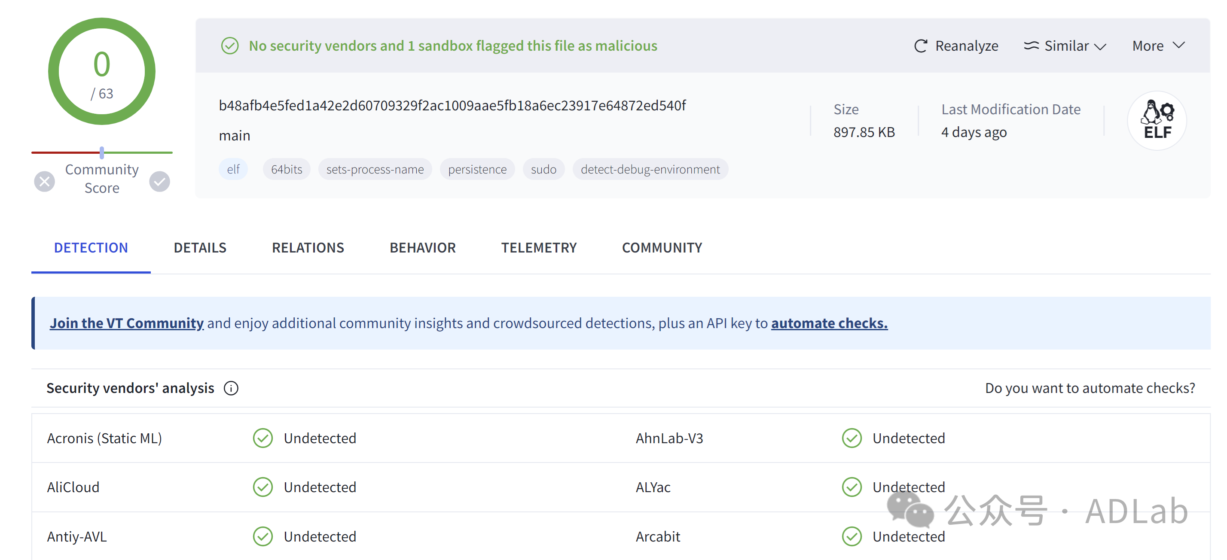Click the Reanalyze refresh icon
This screenshot has height=560, width=1227.
[x=920, y=46]
